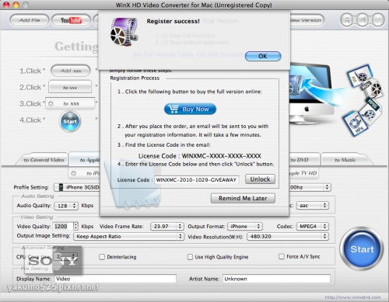Click the Artist Name field
The height and width of the screenshot is (302, 389).
(x=276, y=279)
